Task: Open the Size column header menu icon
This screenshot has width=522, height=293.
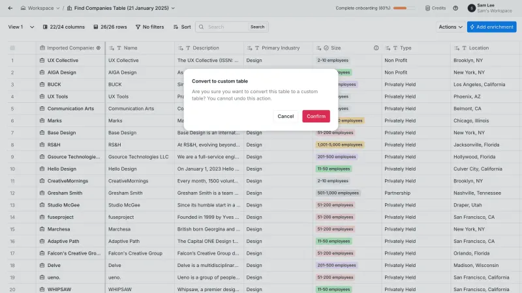Action: tap(318, 48)
